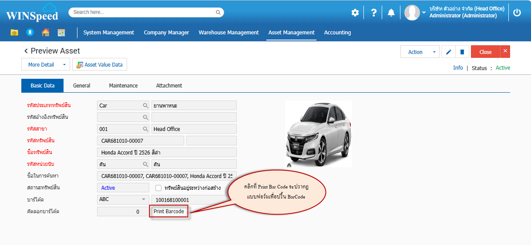Click the Search here input box

point(144,12)
